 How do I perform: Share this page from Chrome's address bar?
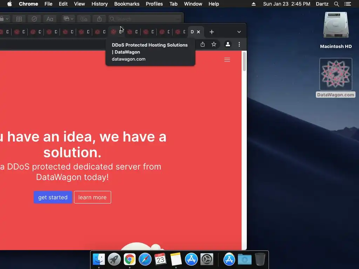203,44
